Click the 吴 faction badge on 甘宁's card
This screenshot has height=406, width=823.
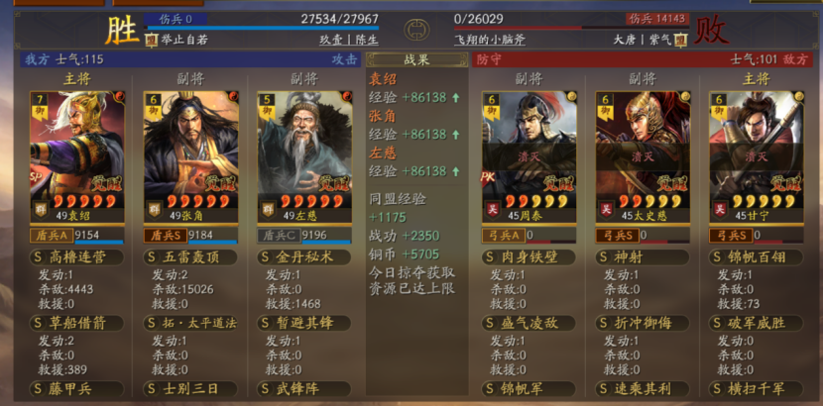(720, 209)
